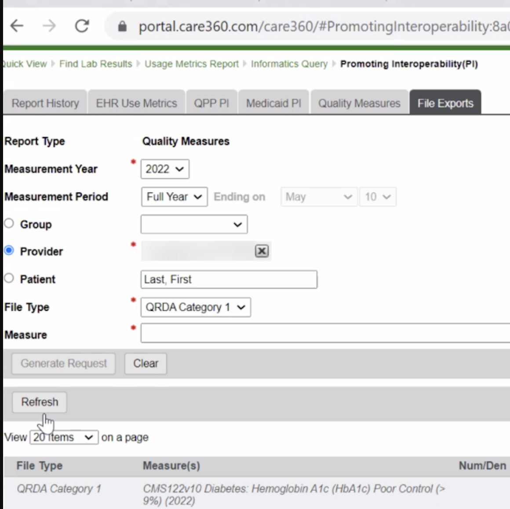Click the Measure input field
510x509 pixels.
(x=324, y=333)
